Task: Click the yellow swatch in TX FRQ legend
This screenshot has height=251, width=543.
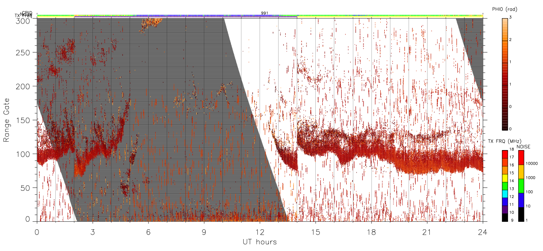Action: pyautogui.click(x=505, y=178)
